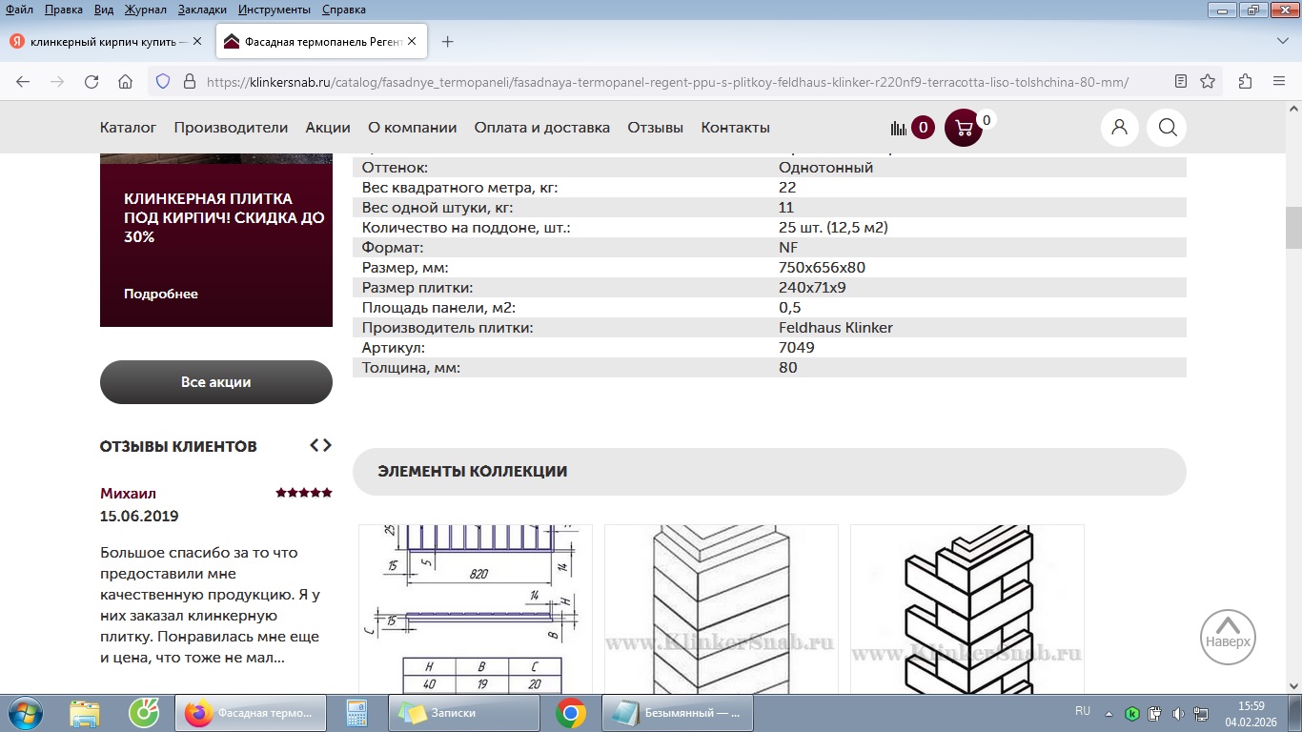Close the клинкерный кирпич купить tab
Viewport: 1302px width, 732px height.
[x=197, y=42]
